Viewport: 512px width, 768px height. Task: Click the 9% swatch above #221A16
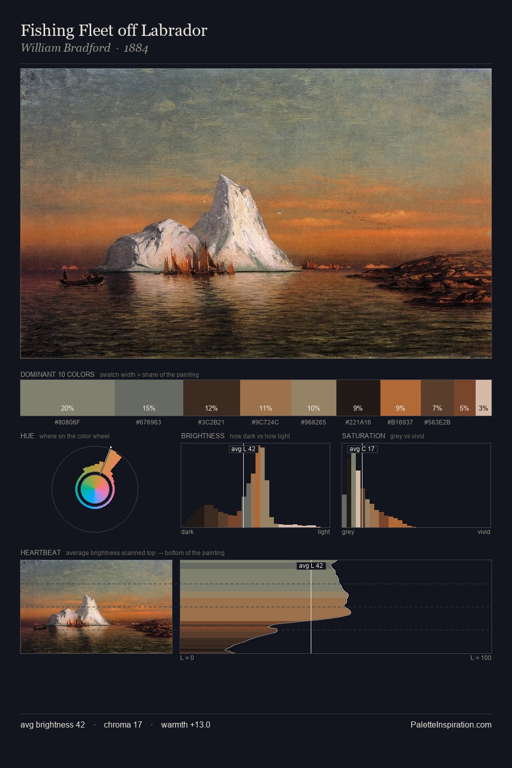[x=358, y=398]
